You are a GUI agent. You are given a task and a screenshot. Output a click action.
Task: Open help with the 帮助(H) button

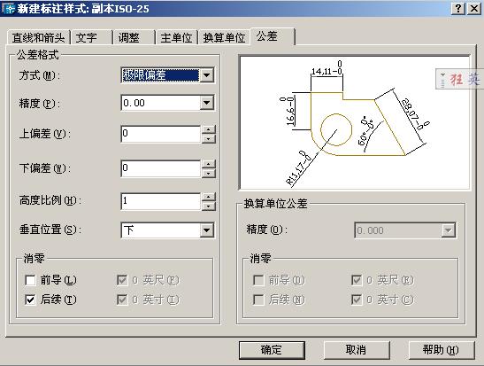click(442, 350)
